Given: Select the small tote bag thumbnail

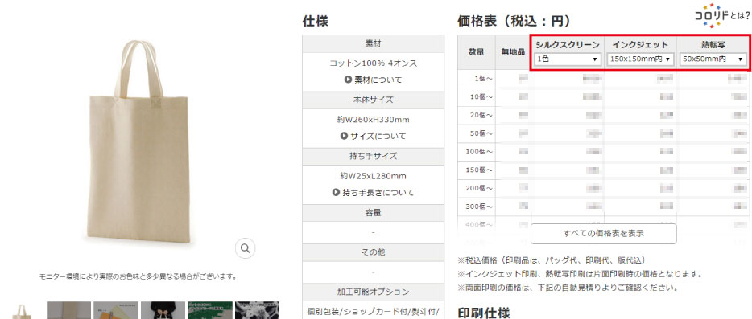Looking at the screenshot, I should click(21, 311).
